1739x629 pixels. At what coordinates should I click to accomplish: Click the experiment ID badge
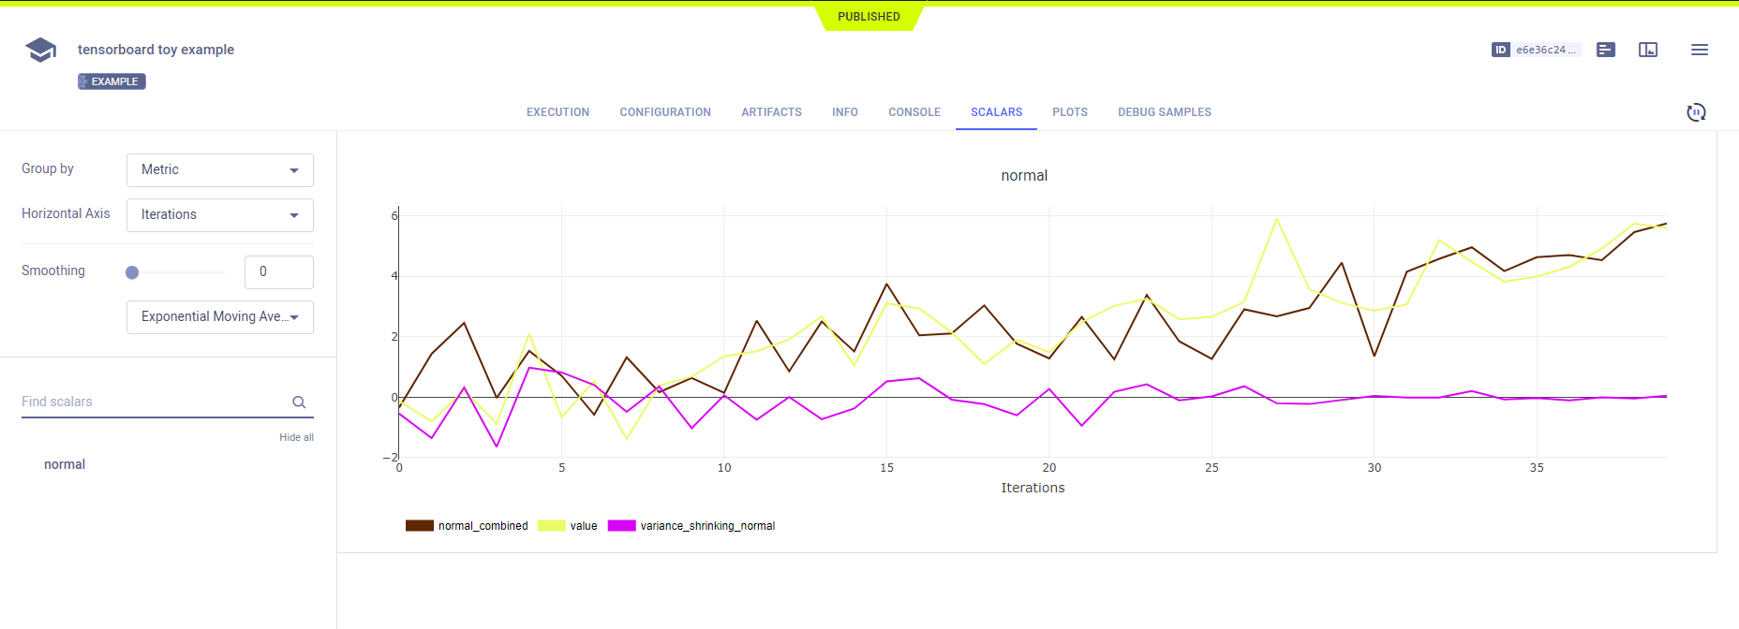pos(1535,50)
